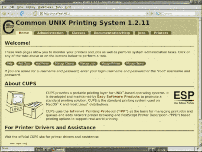The height and width of the screenshot is (152, 202).
Task: Click the search magnifier icon
Action: coord(198,13)
